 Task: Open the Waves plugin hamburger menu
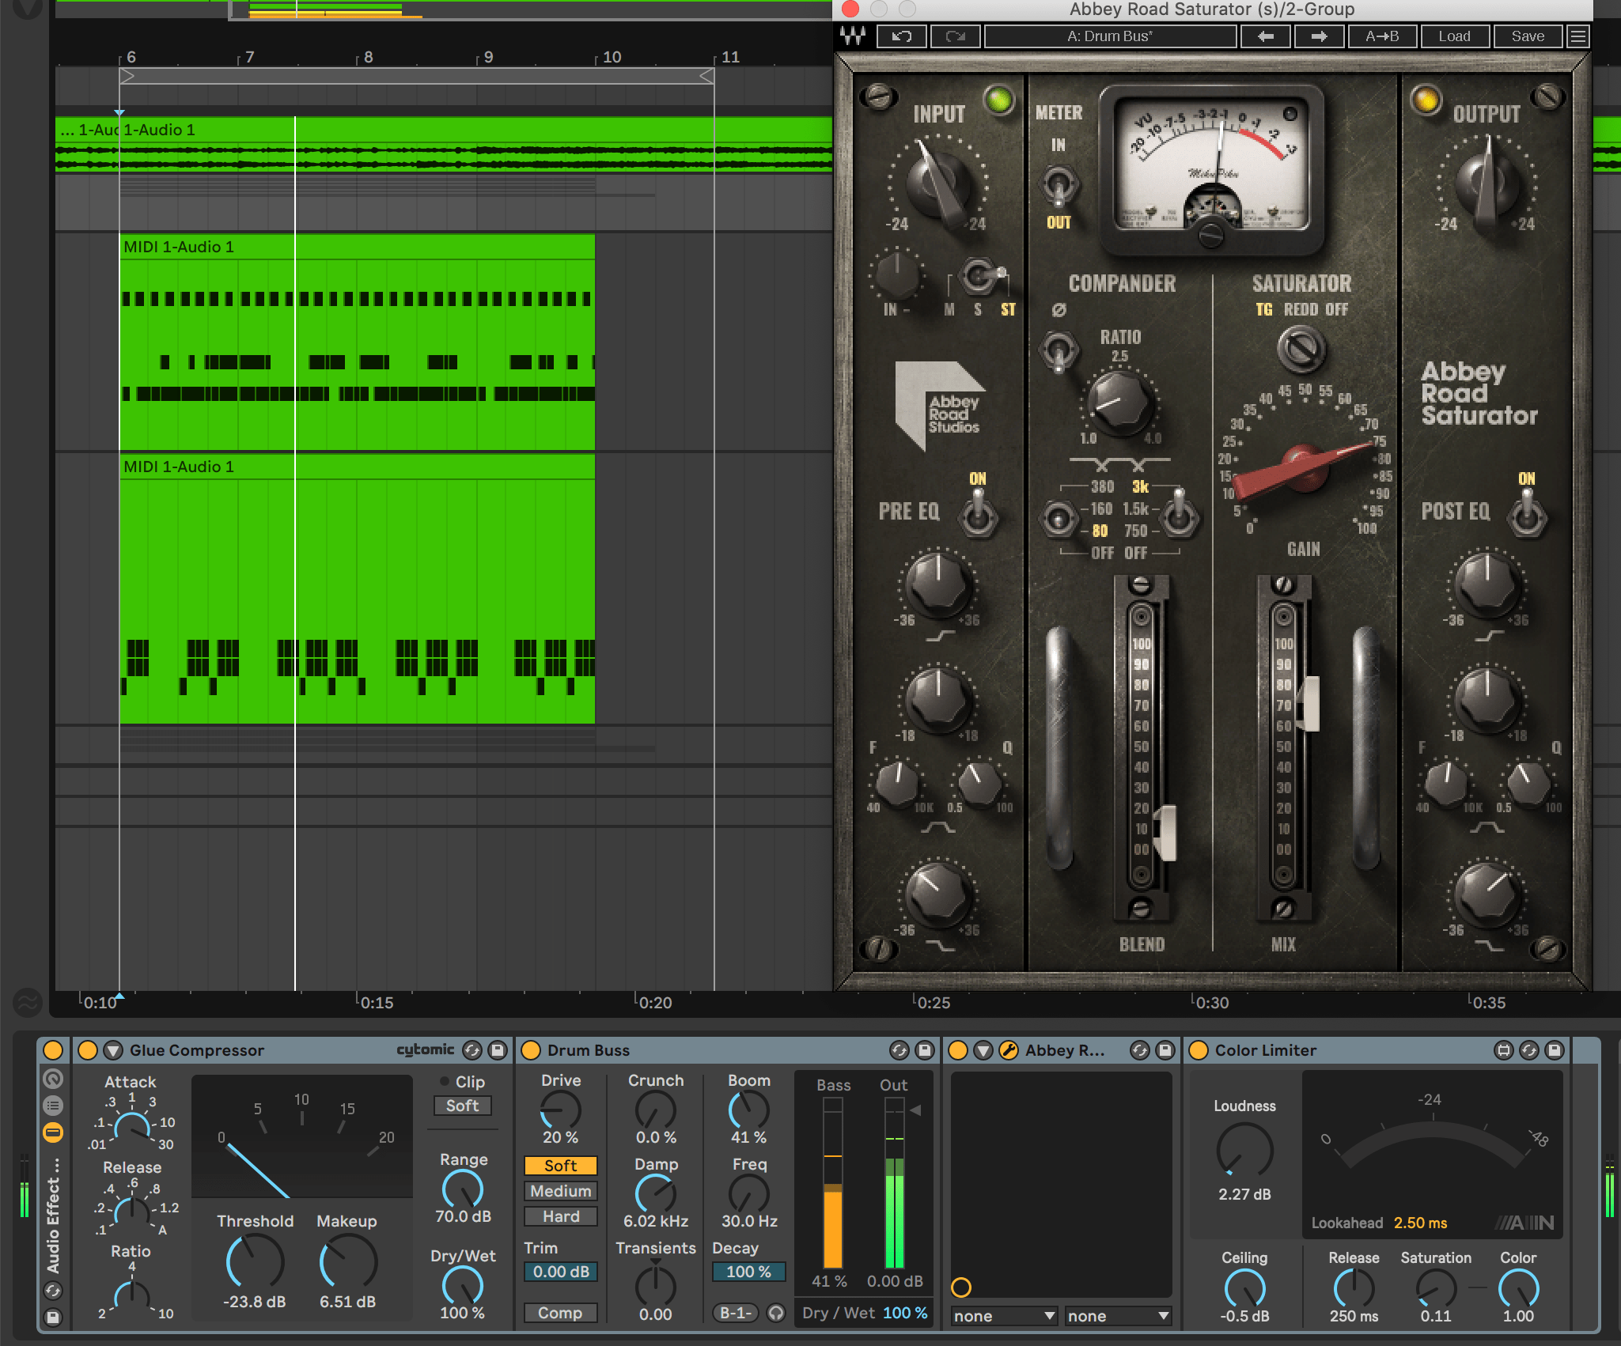pyautogui.click(x=1577, y=36)
